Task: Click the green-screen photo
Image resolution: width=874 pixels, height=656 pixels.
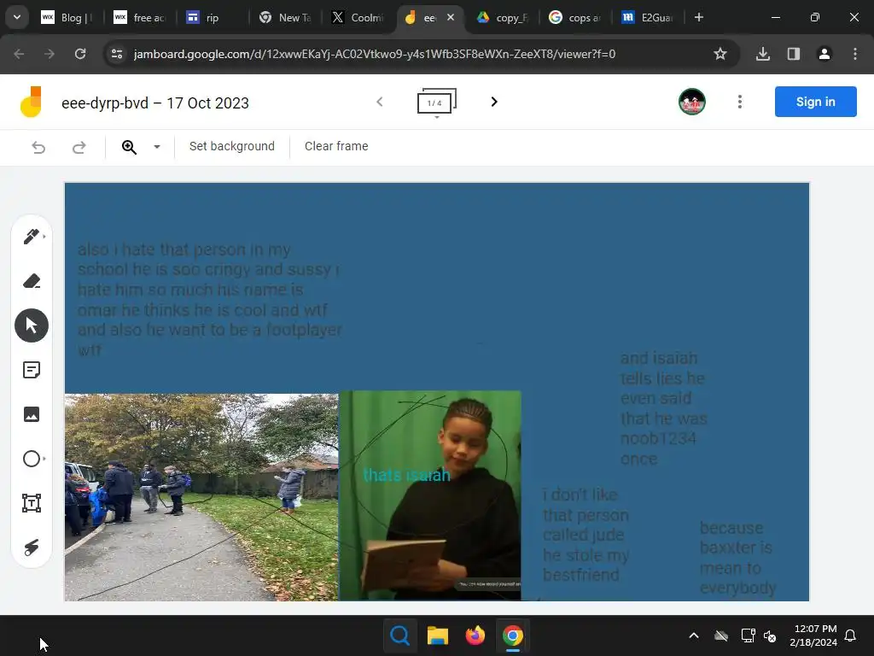Action: point(430,495)
